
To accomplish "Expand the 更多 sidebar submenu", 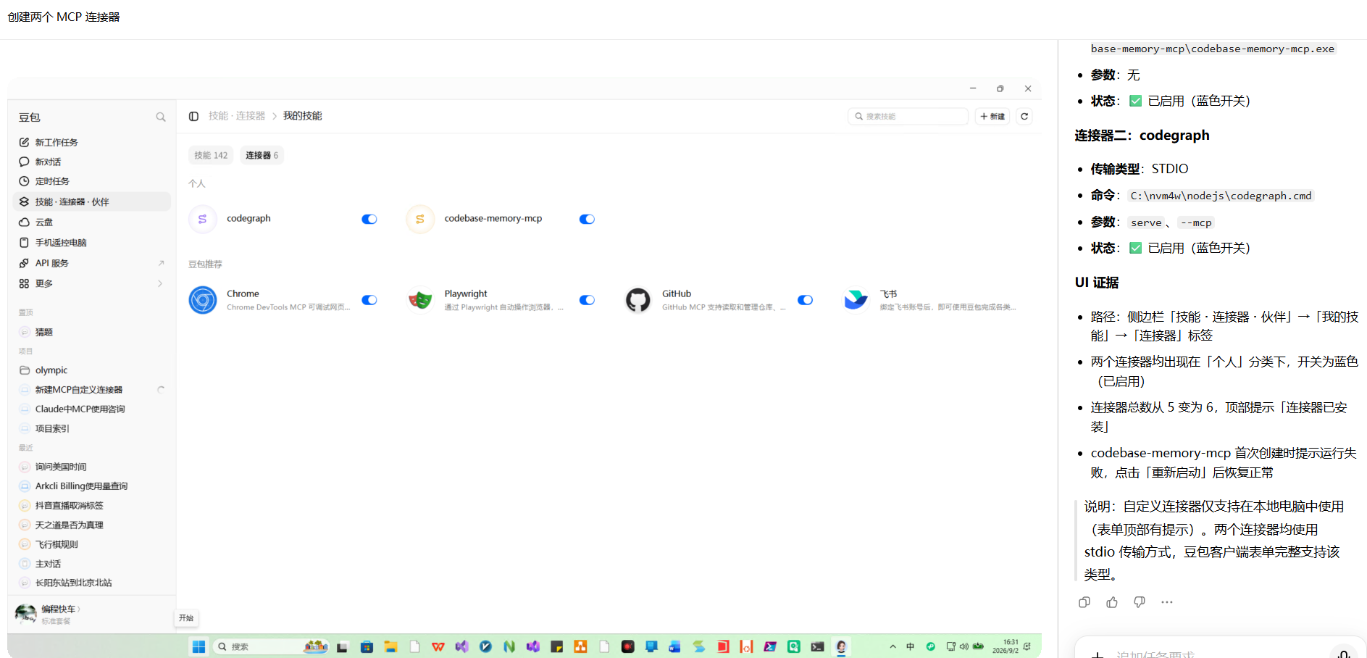I will [92, 283].
